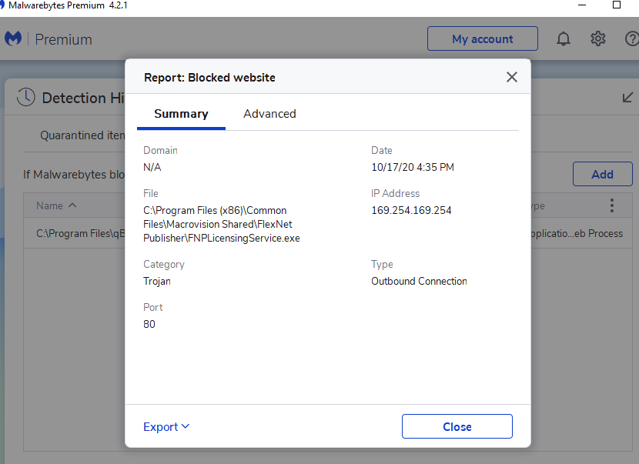Viewport: 639px width, 464px height.
Task: Open the three-dot column options menu
Action: 612,205
